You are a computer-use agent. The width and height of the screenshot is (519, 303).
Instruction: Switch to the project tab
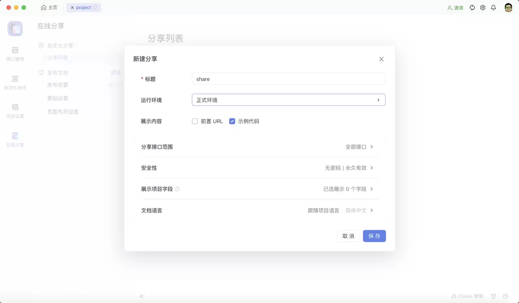[84, 8]
